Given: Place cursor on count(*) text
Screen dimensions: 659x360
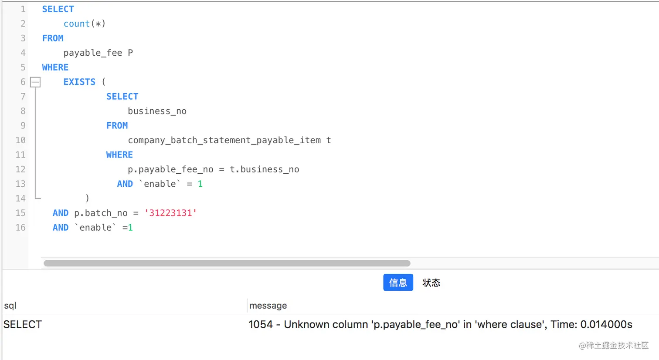Looking at the screenshot, I should click(x=85, y=24).
